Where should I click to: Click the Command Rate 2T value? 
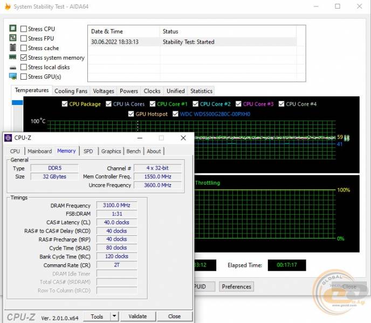point(116,265)
